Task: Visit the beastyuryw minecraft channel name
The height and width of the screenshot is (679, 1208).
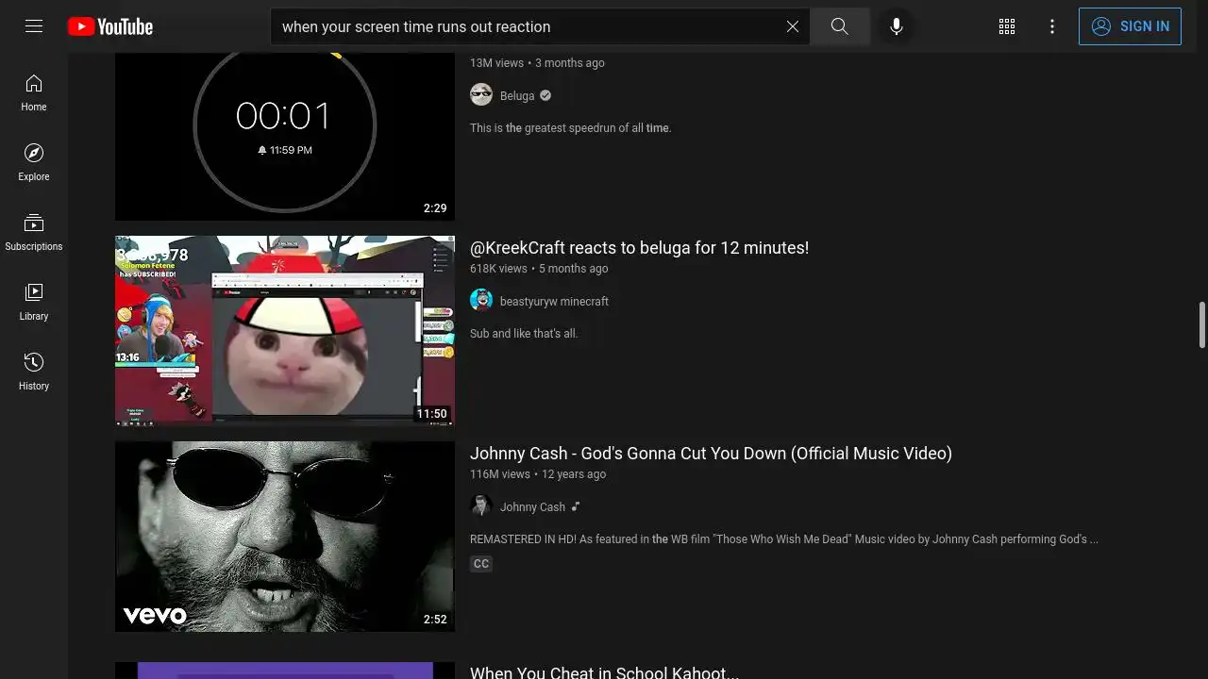Action: click(554, 302)
